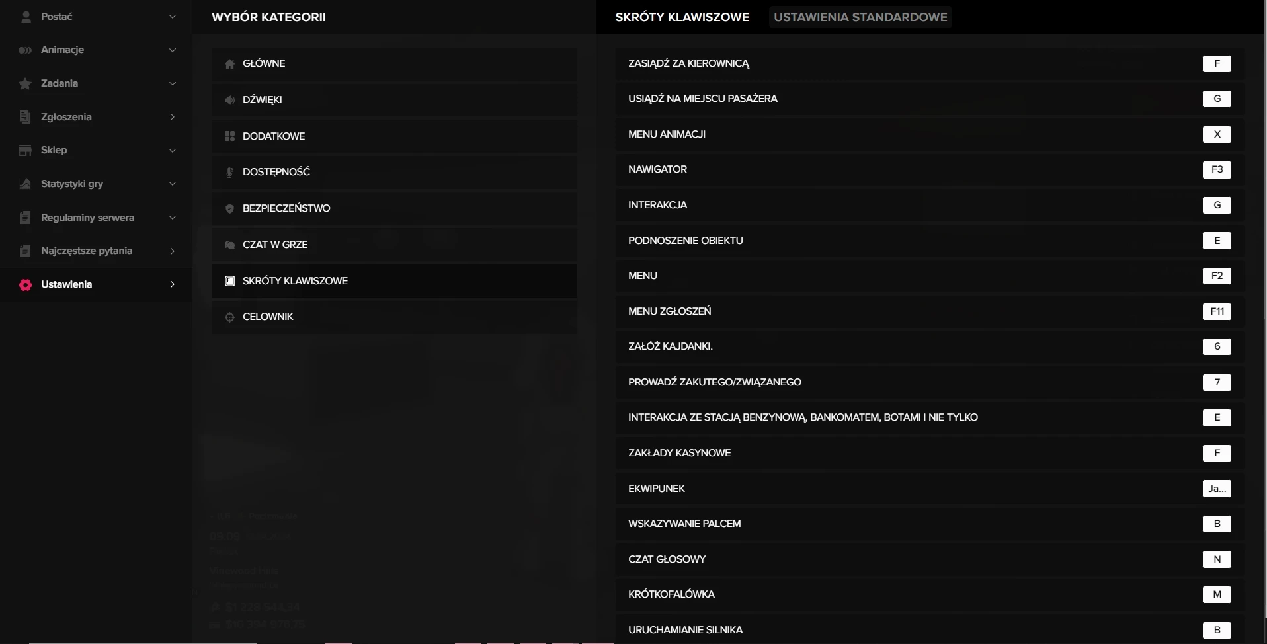Select the crosshair icon for Celownik
1267x644 pixels.
(229, 317)
